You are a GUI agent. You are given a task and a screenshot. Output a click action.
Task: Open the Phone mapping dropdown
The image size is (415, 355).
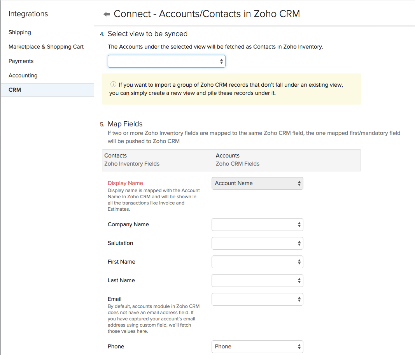coord(257,346)
